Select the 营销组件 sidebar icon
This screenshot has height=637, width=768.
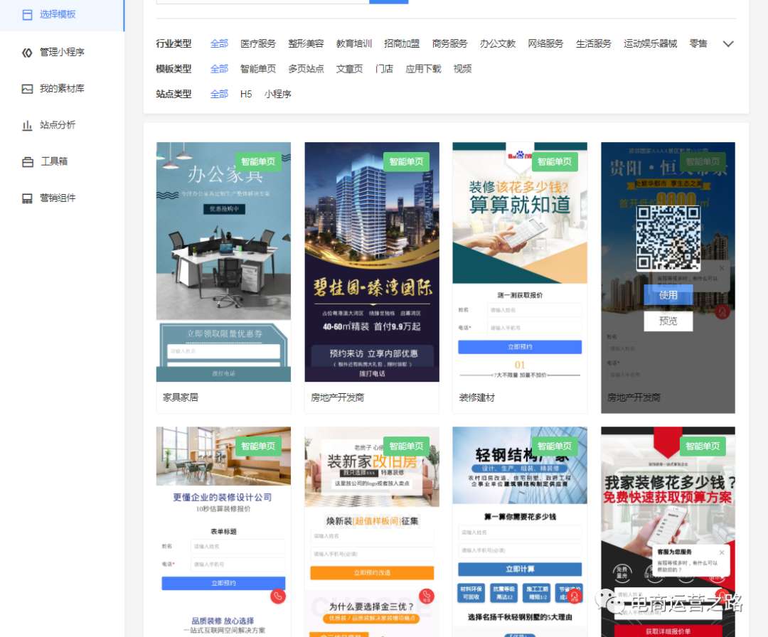[x=27, y=198]
